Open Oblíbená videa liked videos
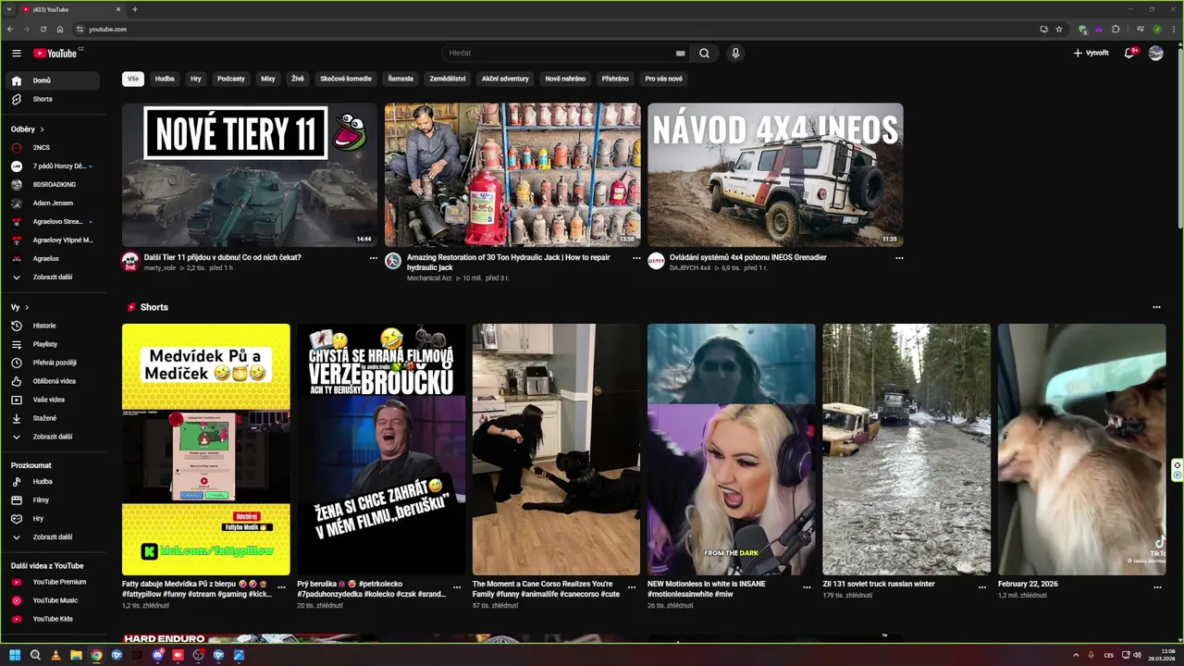The width and height of the screenshot is (1184, 666). (54, 381)
